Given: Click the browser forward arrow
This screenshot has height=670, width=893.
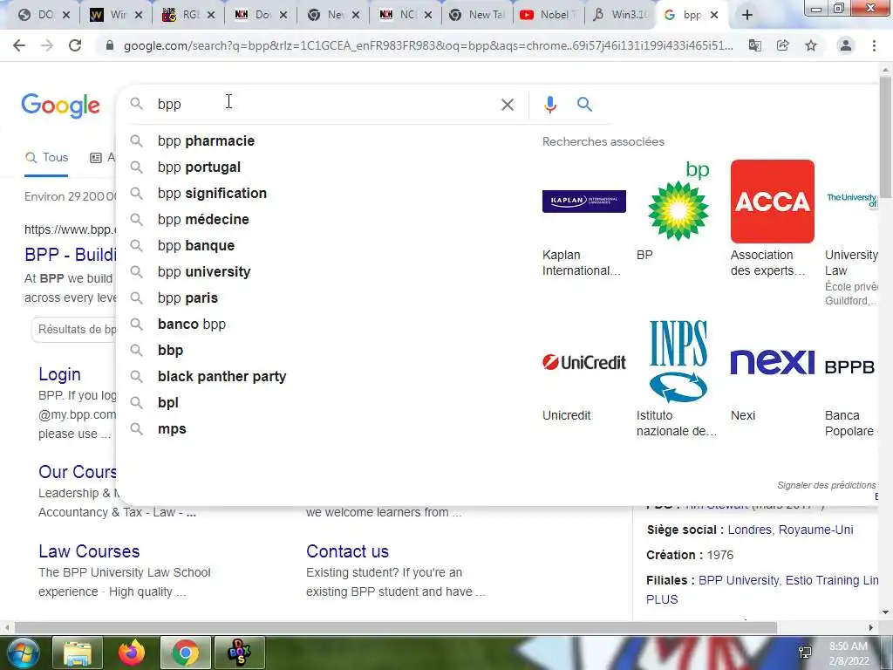Looking at the screenshot, I should 47,45.
